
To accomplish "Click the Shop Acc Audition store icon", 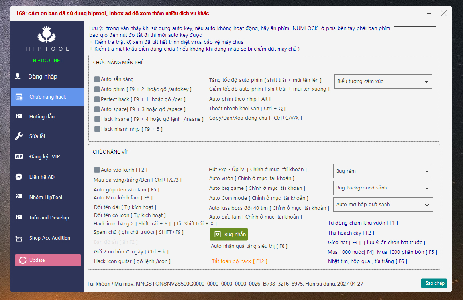I will (x=19, y=238).
